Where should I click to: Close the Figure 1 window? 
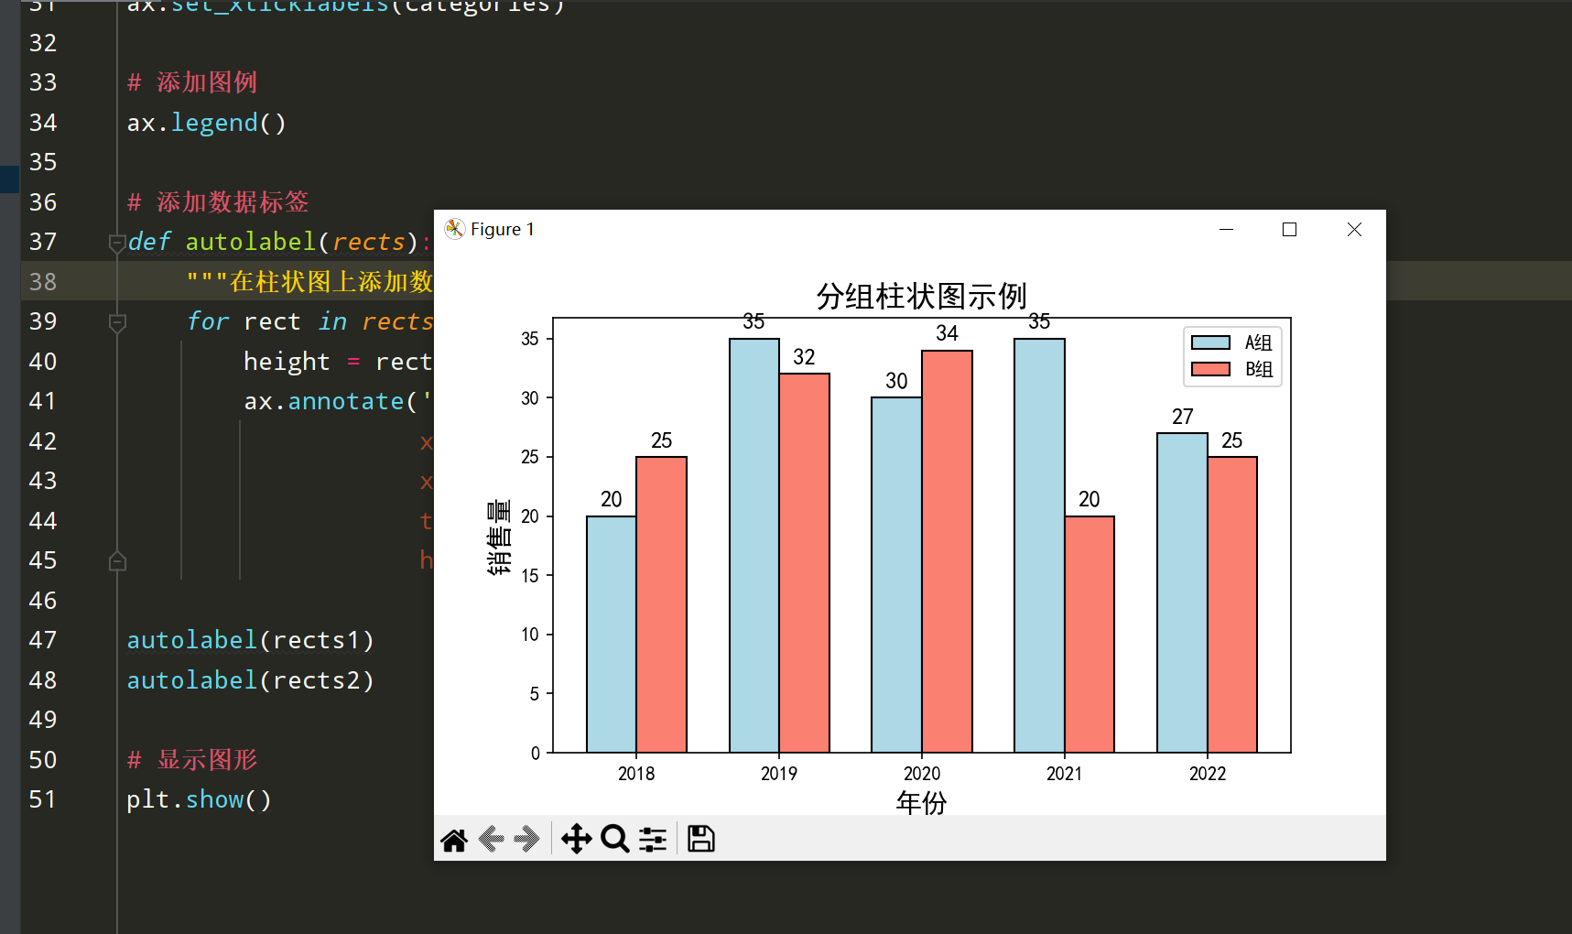pyautogui.click(x=1354, y=230)
